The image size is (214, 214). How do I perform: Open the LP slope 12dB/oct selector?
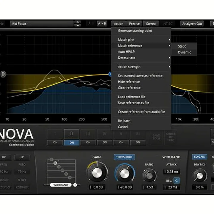[x=22, y=187]
